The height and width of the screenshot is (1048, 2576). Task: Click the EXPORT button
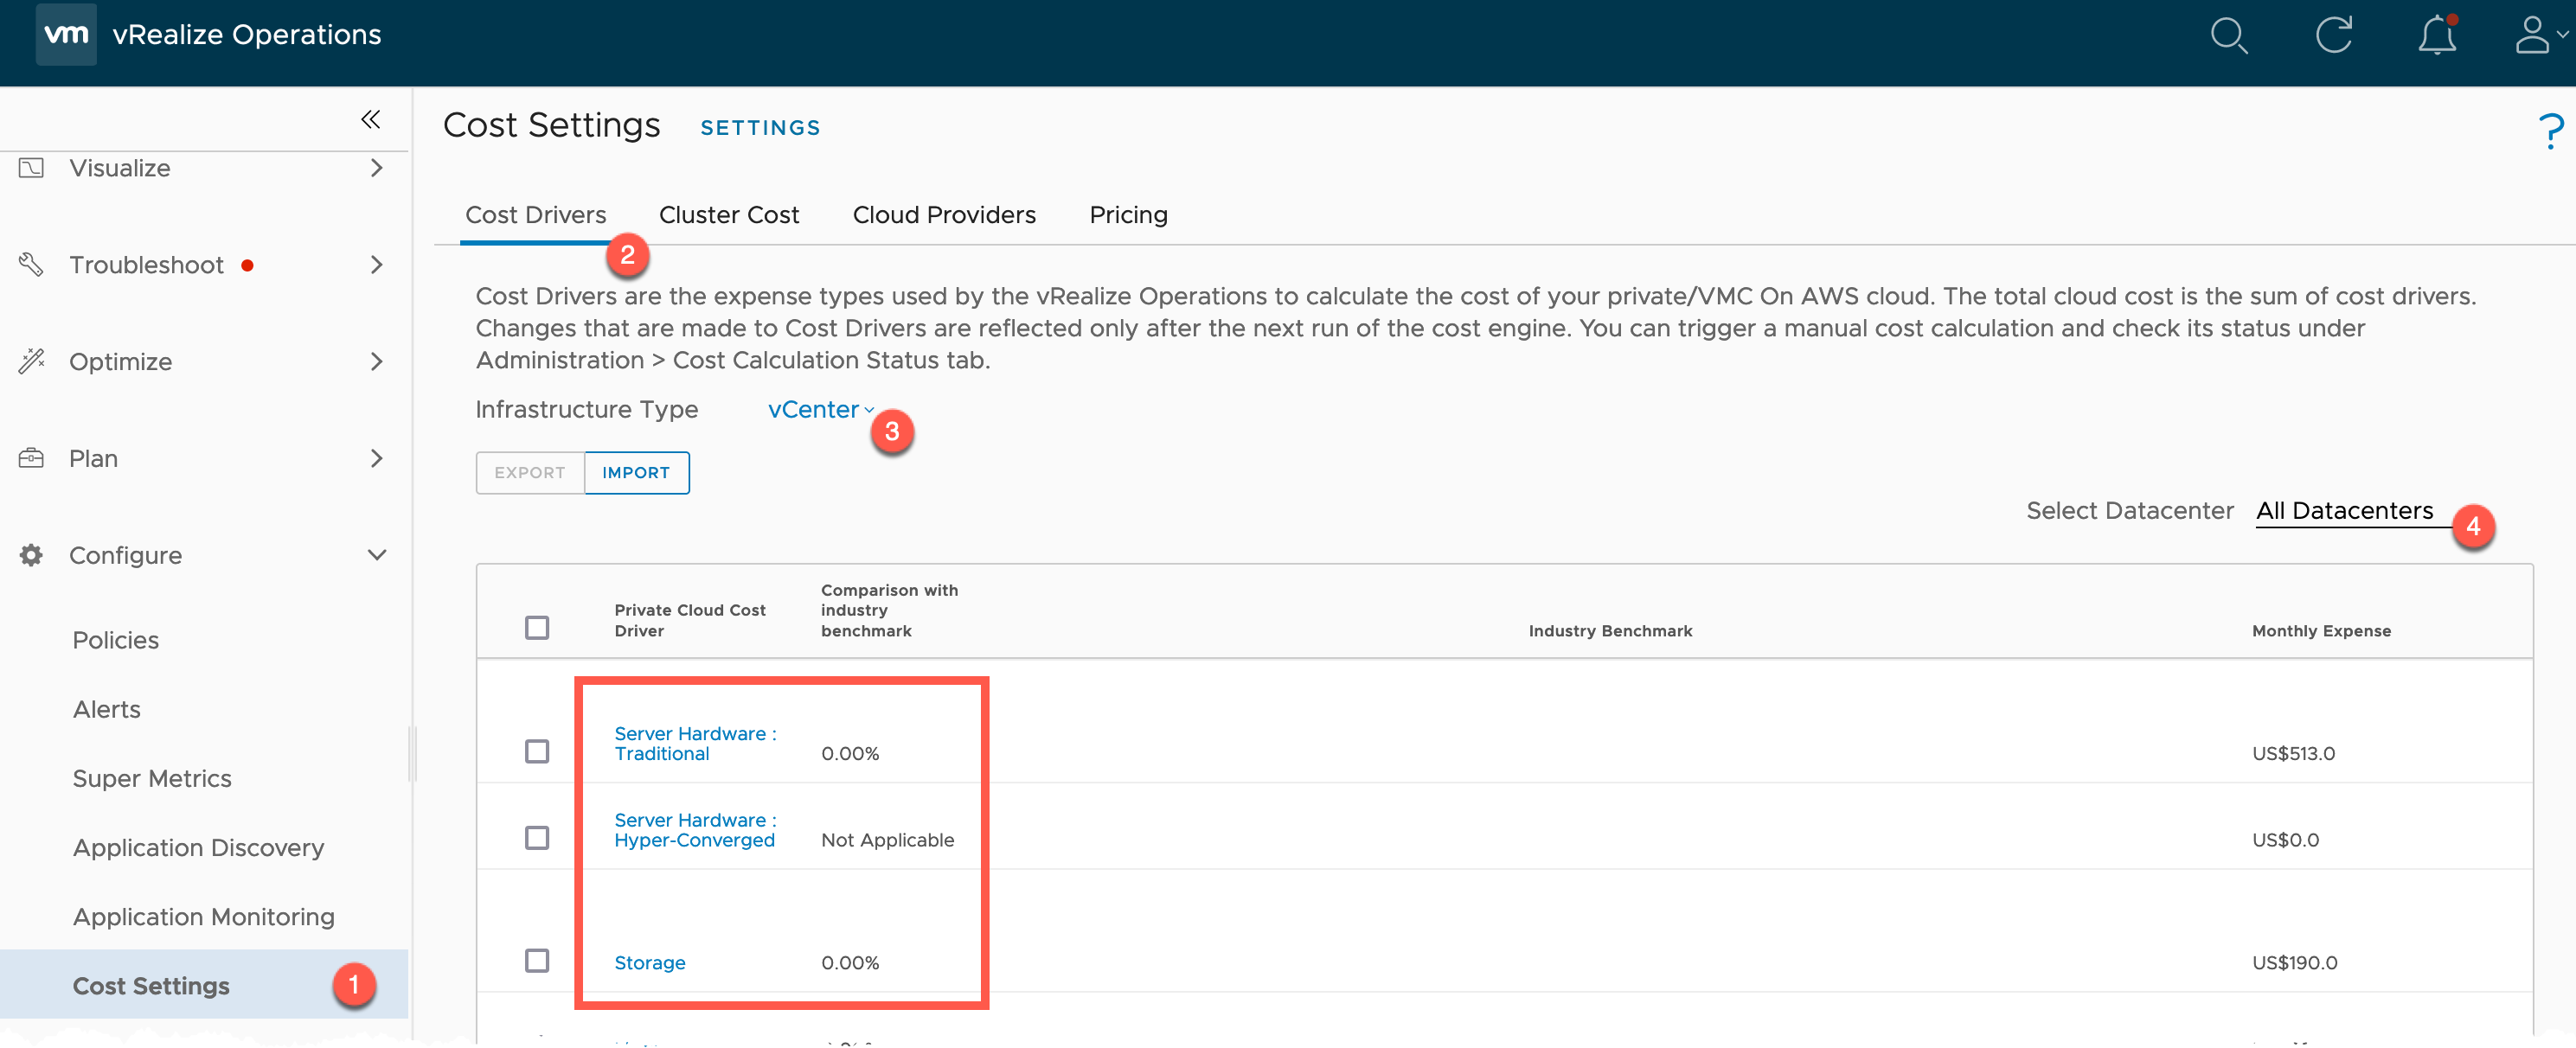pos(530,473)
